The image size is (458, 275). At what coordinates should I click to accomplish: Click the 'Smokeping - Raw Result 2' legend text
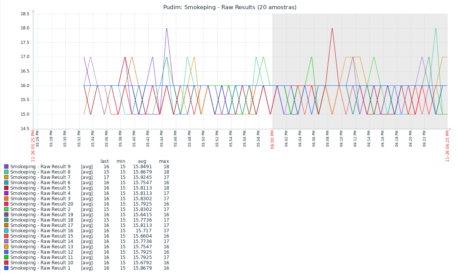point(40,209)
